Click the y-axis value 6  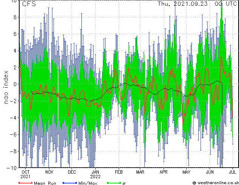point(15,34)
